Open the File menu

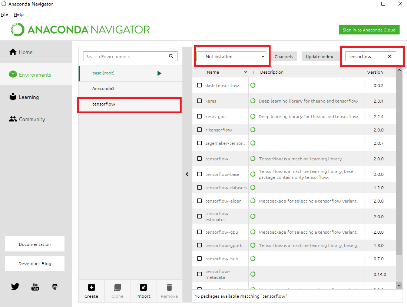4,14
